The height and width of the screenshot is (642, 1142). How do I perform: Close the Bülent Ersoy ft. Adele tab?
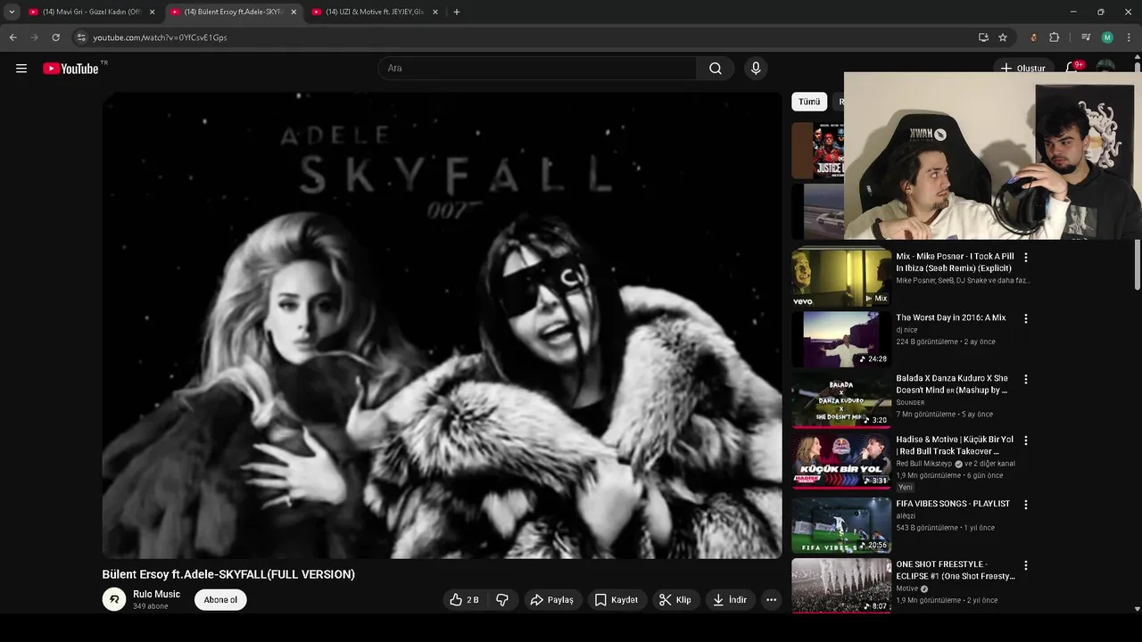pyautogui.click(x=294, y=12)
